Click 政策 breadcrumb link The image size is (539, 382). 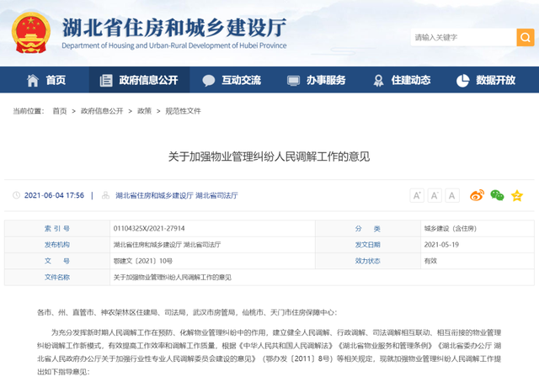(144, 111)
